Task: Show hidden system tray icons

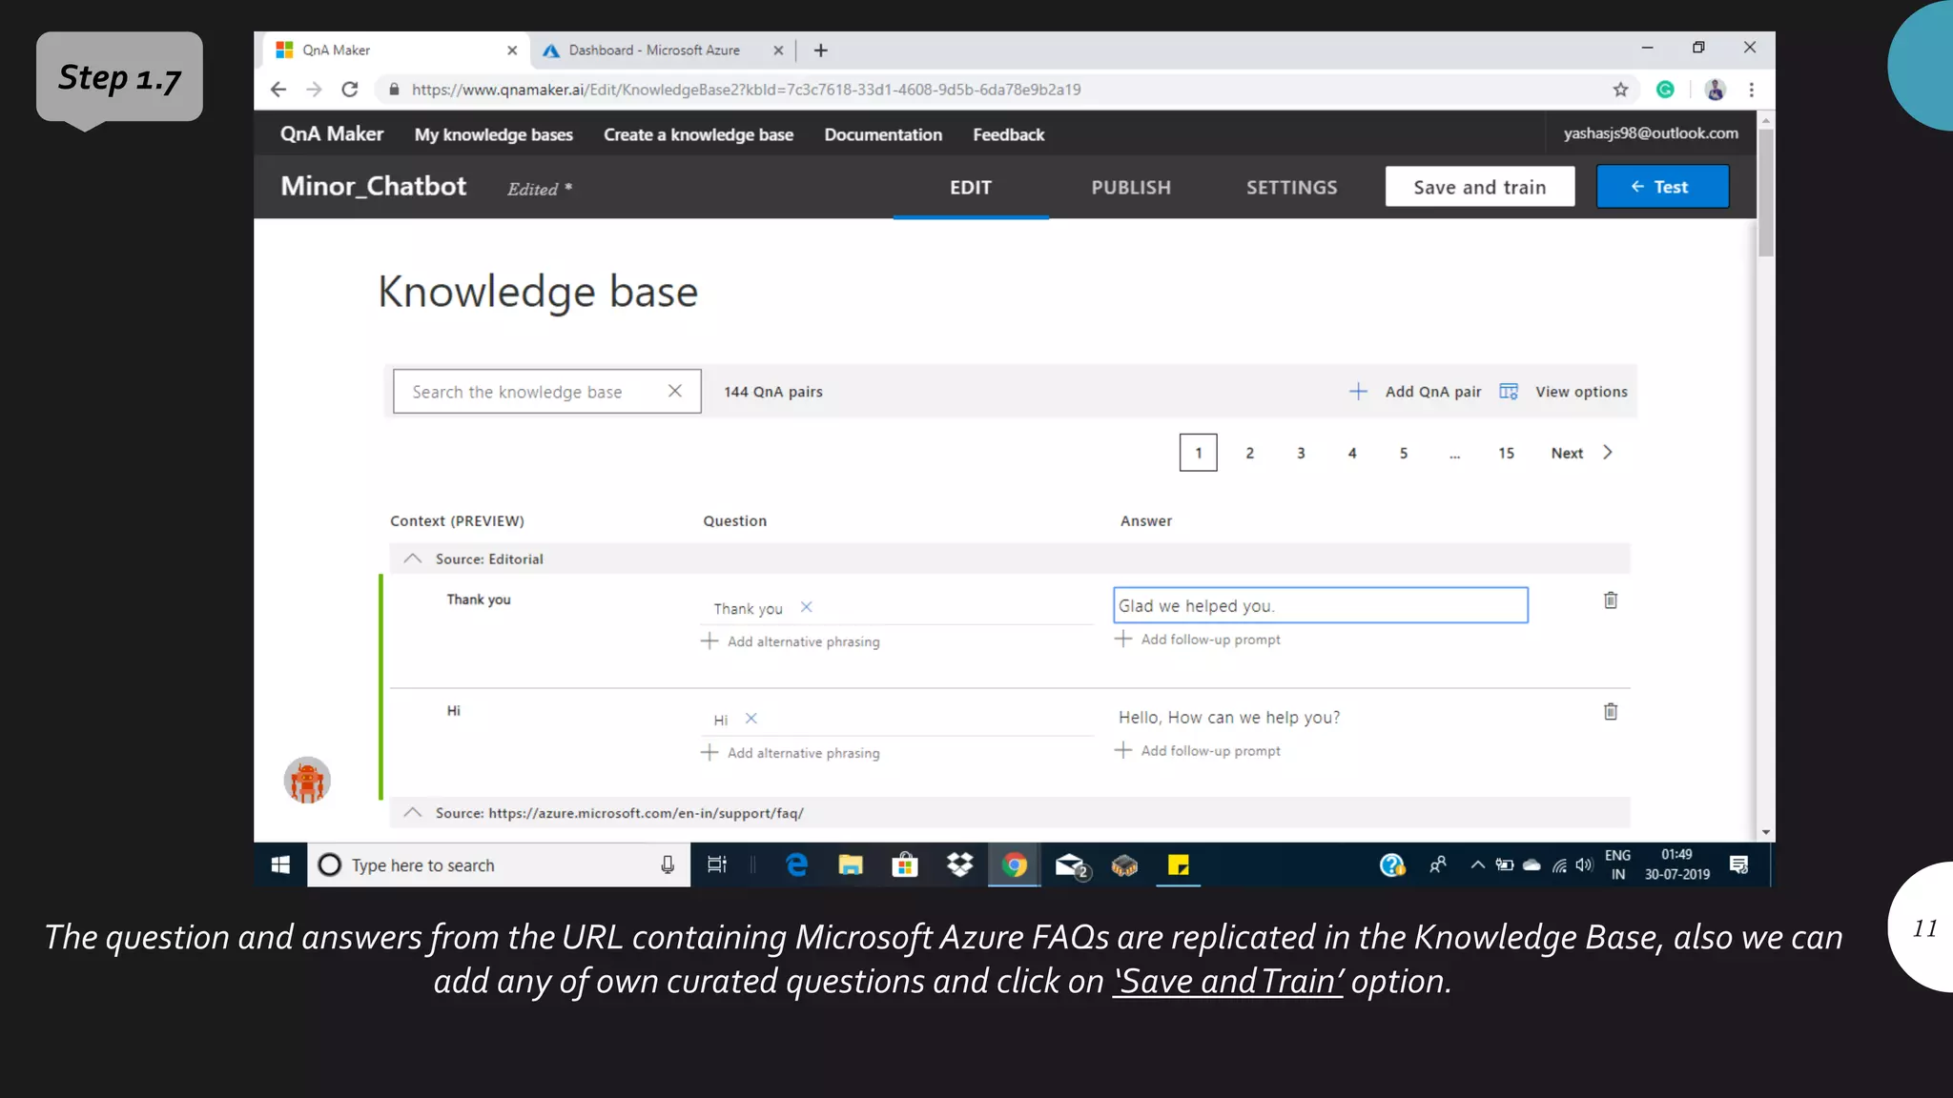Action: 1477,864
